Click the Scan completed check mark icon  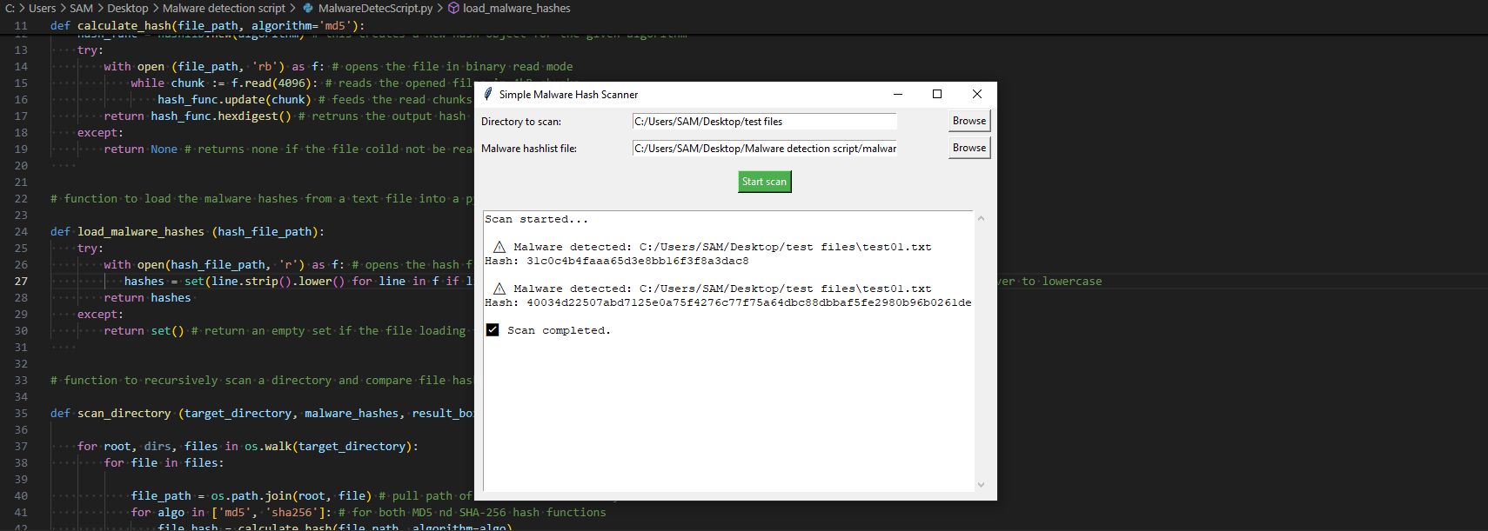[493, 330]
